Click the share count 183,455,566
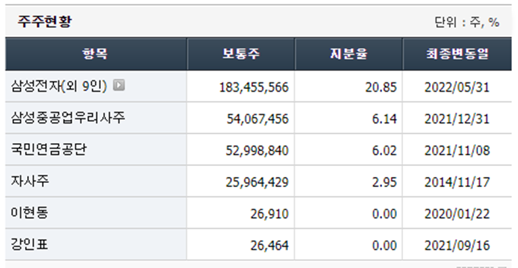Viewport: 518px width, 268px height. (254, 87)
